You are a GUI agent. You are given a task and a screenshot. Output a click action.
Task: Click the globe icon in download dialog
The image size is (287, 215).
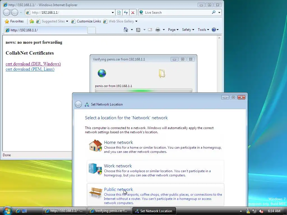click(102, 73)
